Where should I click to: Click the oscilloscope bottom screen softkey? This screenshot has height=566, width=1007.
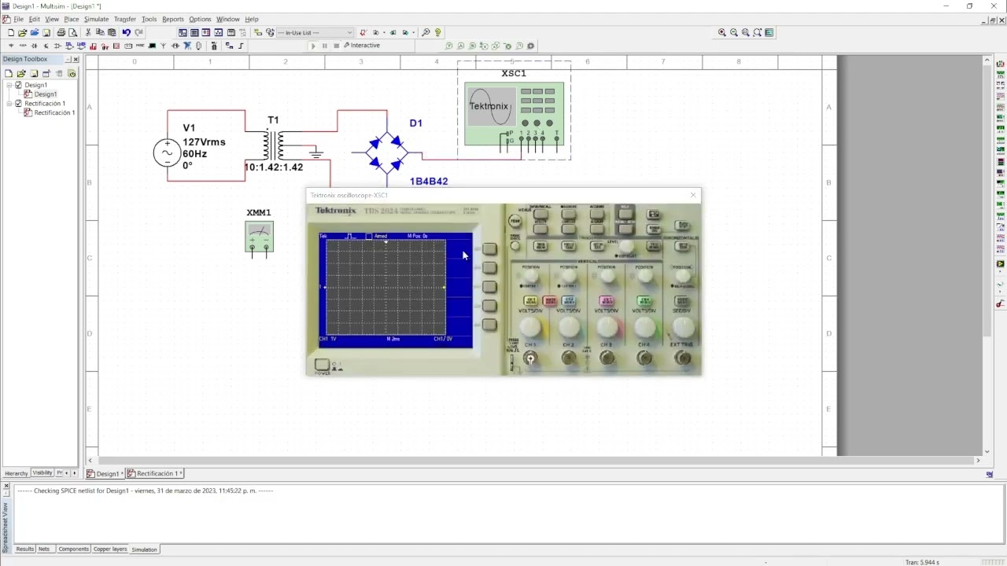point(489,325)
